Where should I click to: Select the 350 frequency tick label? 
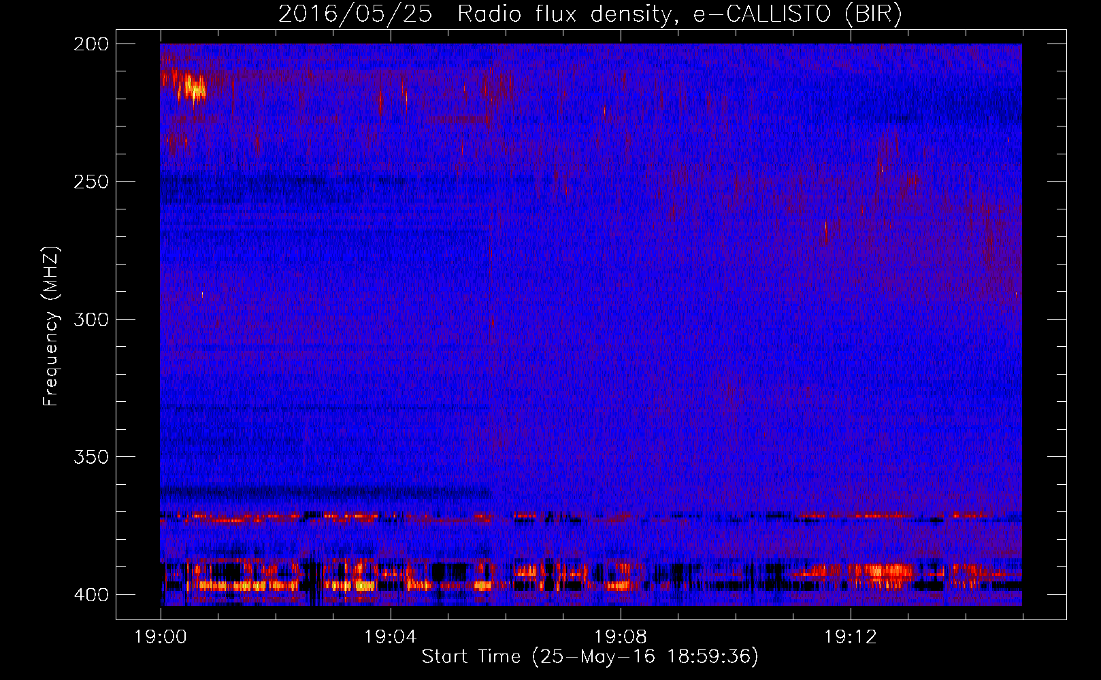pyautogui.click(x=91, y=457)
